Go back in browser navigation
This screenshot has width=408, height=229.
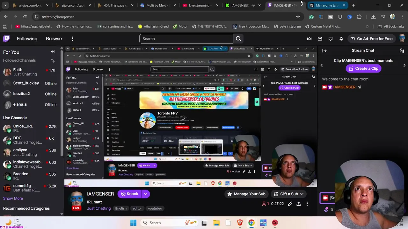[x=6, y=17]
